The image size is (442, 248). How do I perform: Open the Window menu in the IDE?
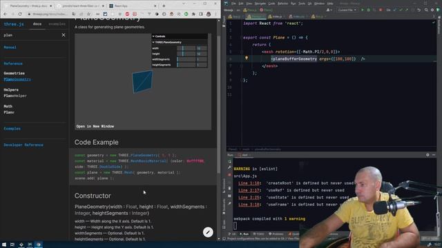[x=319, y=3]
